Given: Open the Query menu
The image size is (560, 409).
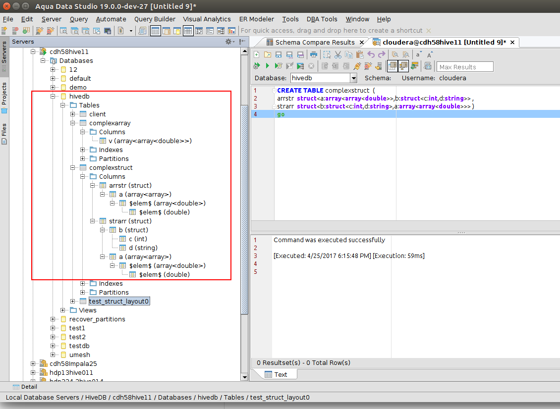Looking at the screenshot, I should (79, 19).
